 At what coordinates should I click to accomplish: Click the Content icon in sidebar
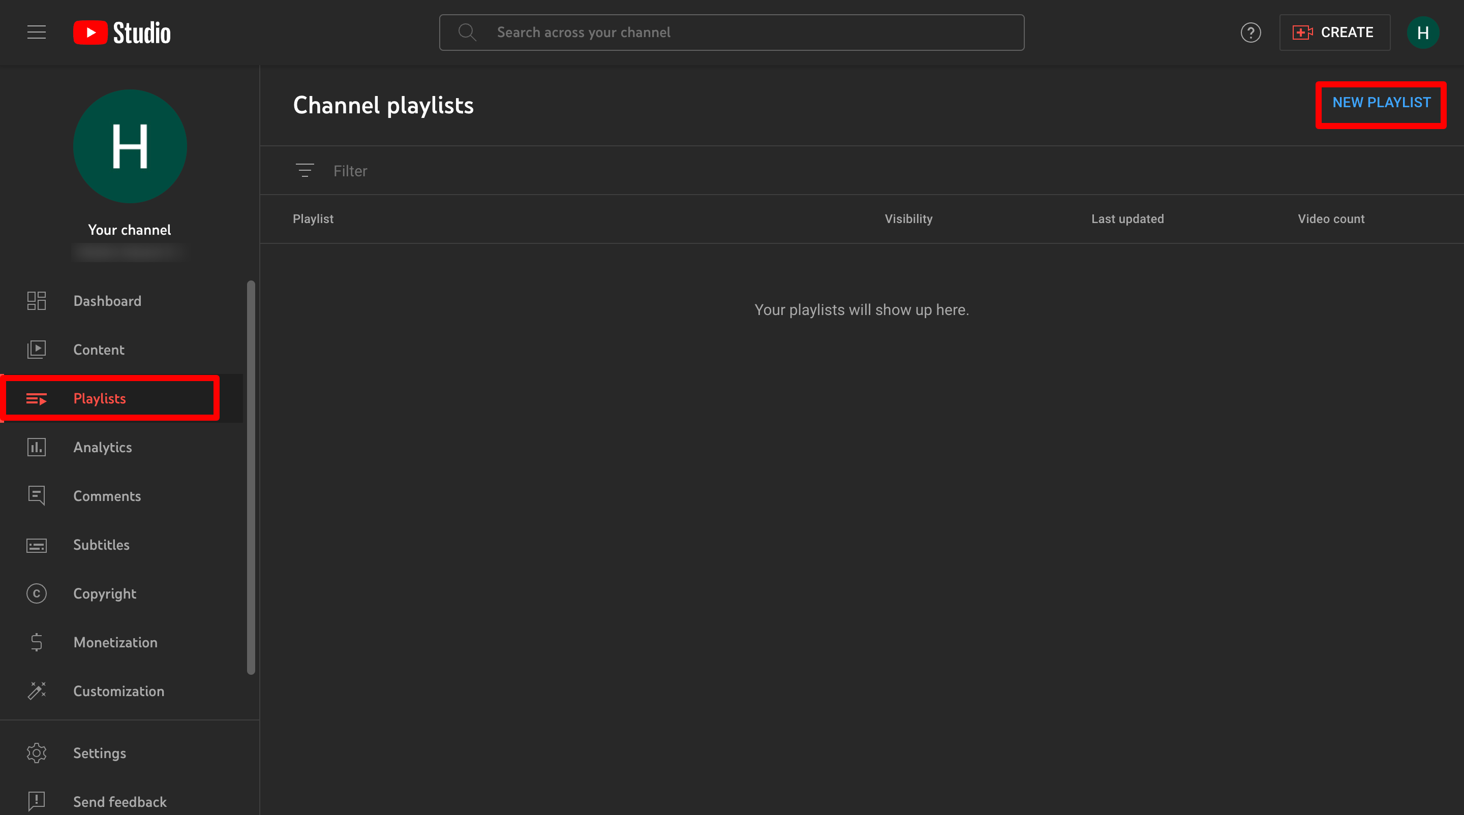(x=36, y=349)
